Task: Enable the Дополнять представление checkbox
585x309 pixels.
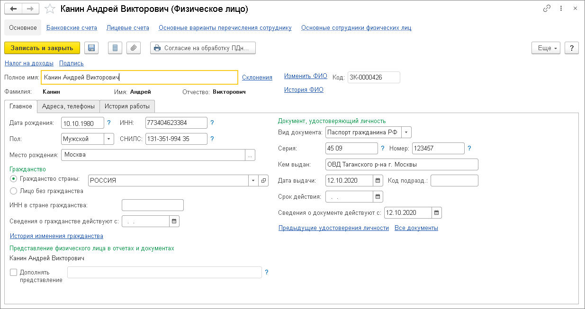Action: click(13, 272)
